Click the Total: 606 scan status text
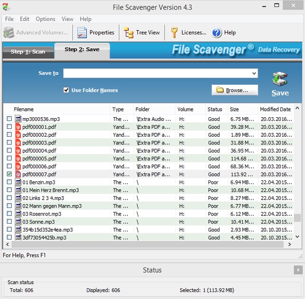 pos(21,290)
